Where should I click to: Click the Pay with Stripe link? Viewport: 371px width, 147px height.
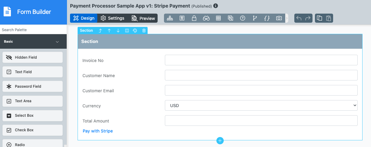point(98,131)
